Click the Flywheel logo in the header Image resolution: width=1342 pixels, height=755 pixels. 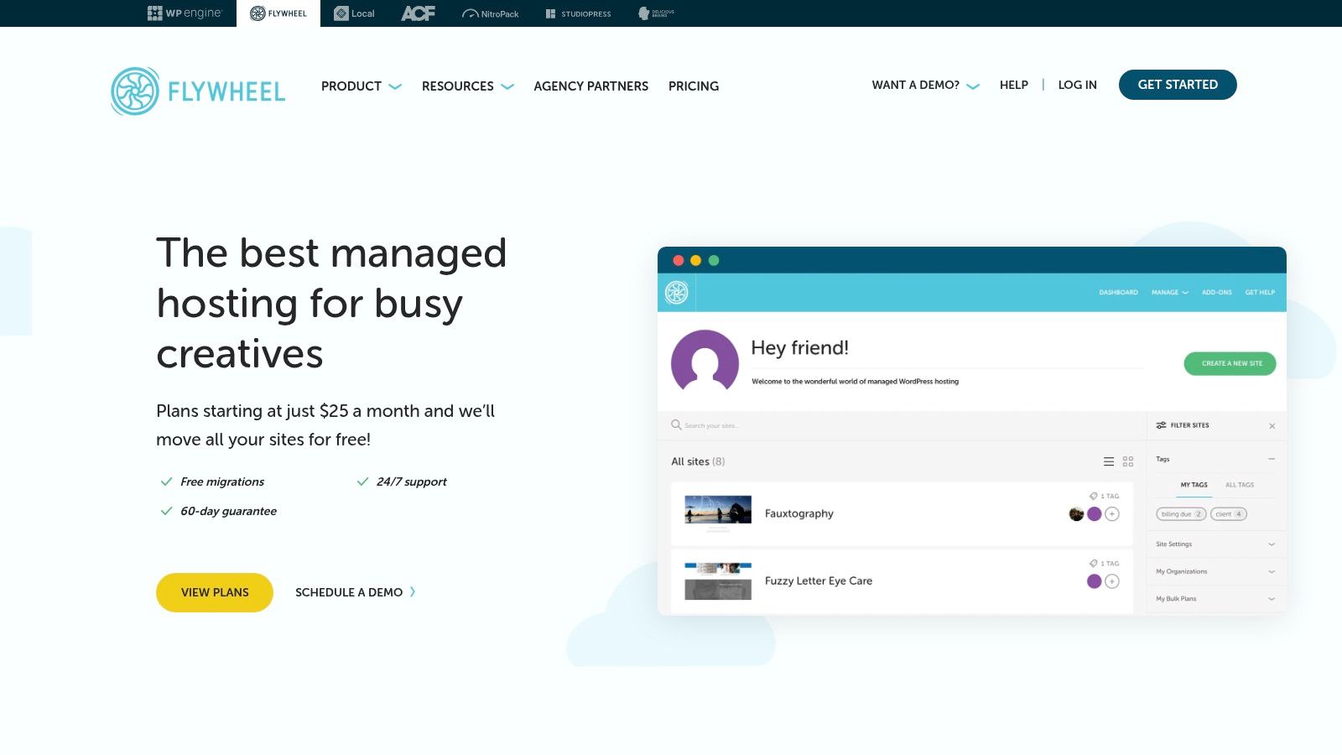click(x=198, y=91)
